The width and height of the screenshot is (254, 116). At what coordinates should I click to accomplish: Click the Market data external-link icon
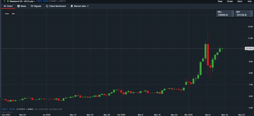coord(88,6)
